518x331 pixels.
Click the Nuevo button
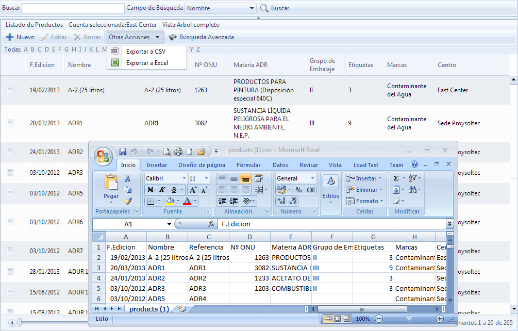(x=21, y=37)
